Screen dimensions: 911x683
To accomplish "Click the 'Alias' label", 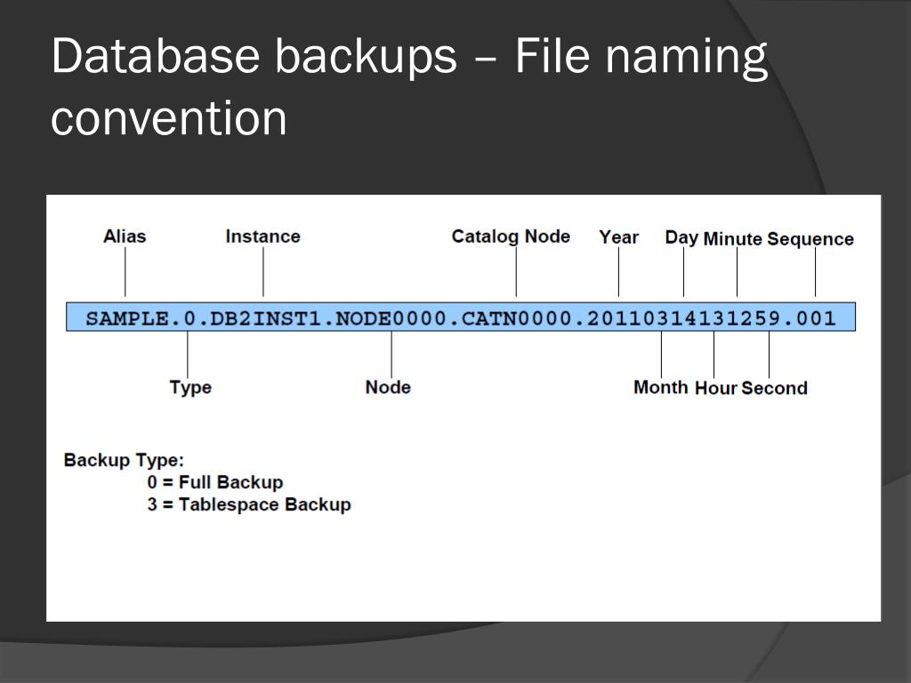I will click(x=125, y=237).
